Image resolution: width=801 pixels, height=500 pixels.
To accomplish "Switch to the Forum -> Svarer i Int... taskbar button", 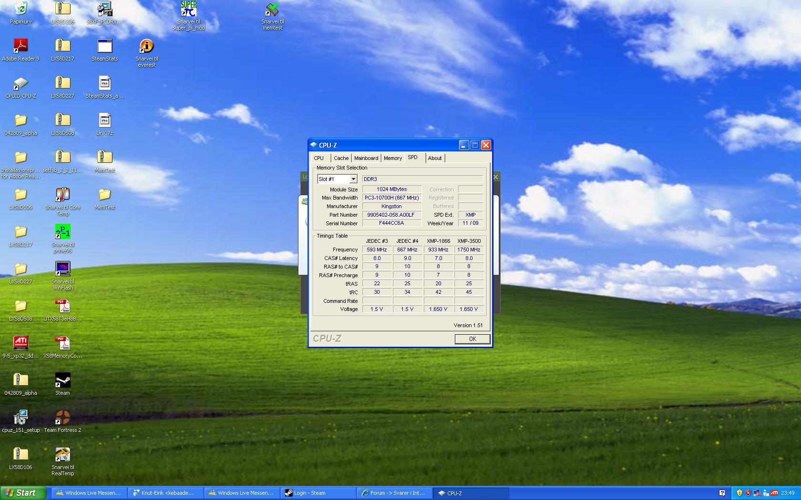I will point(395,493).
